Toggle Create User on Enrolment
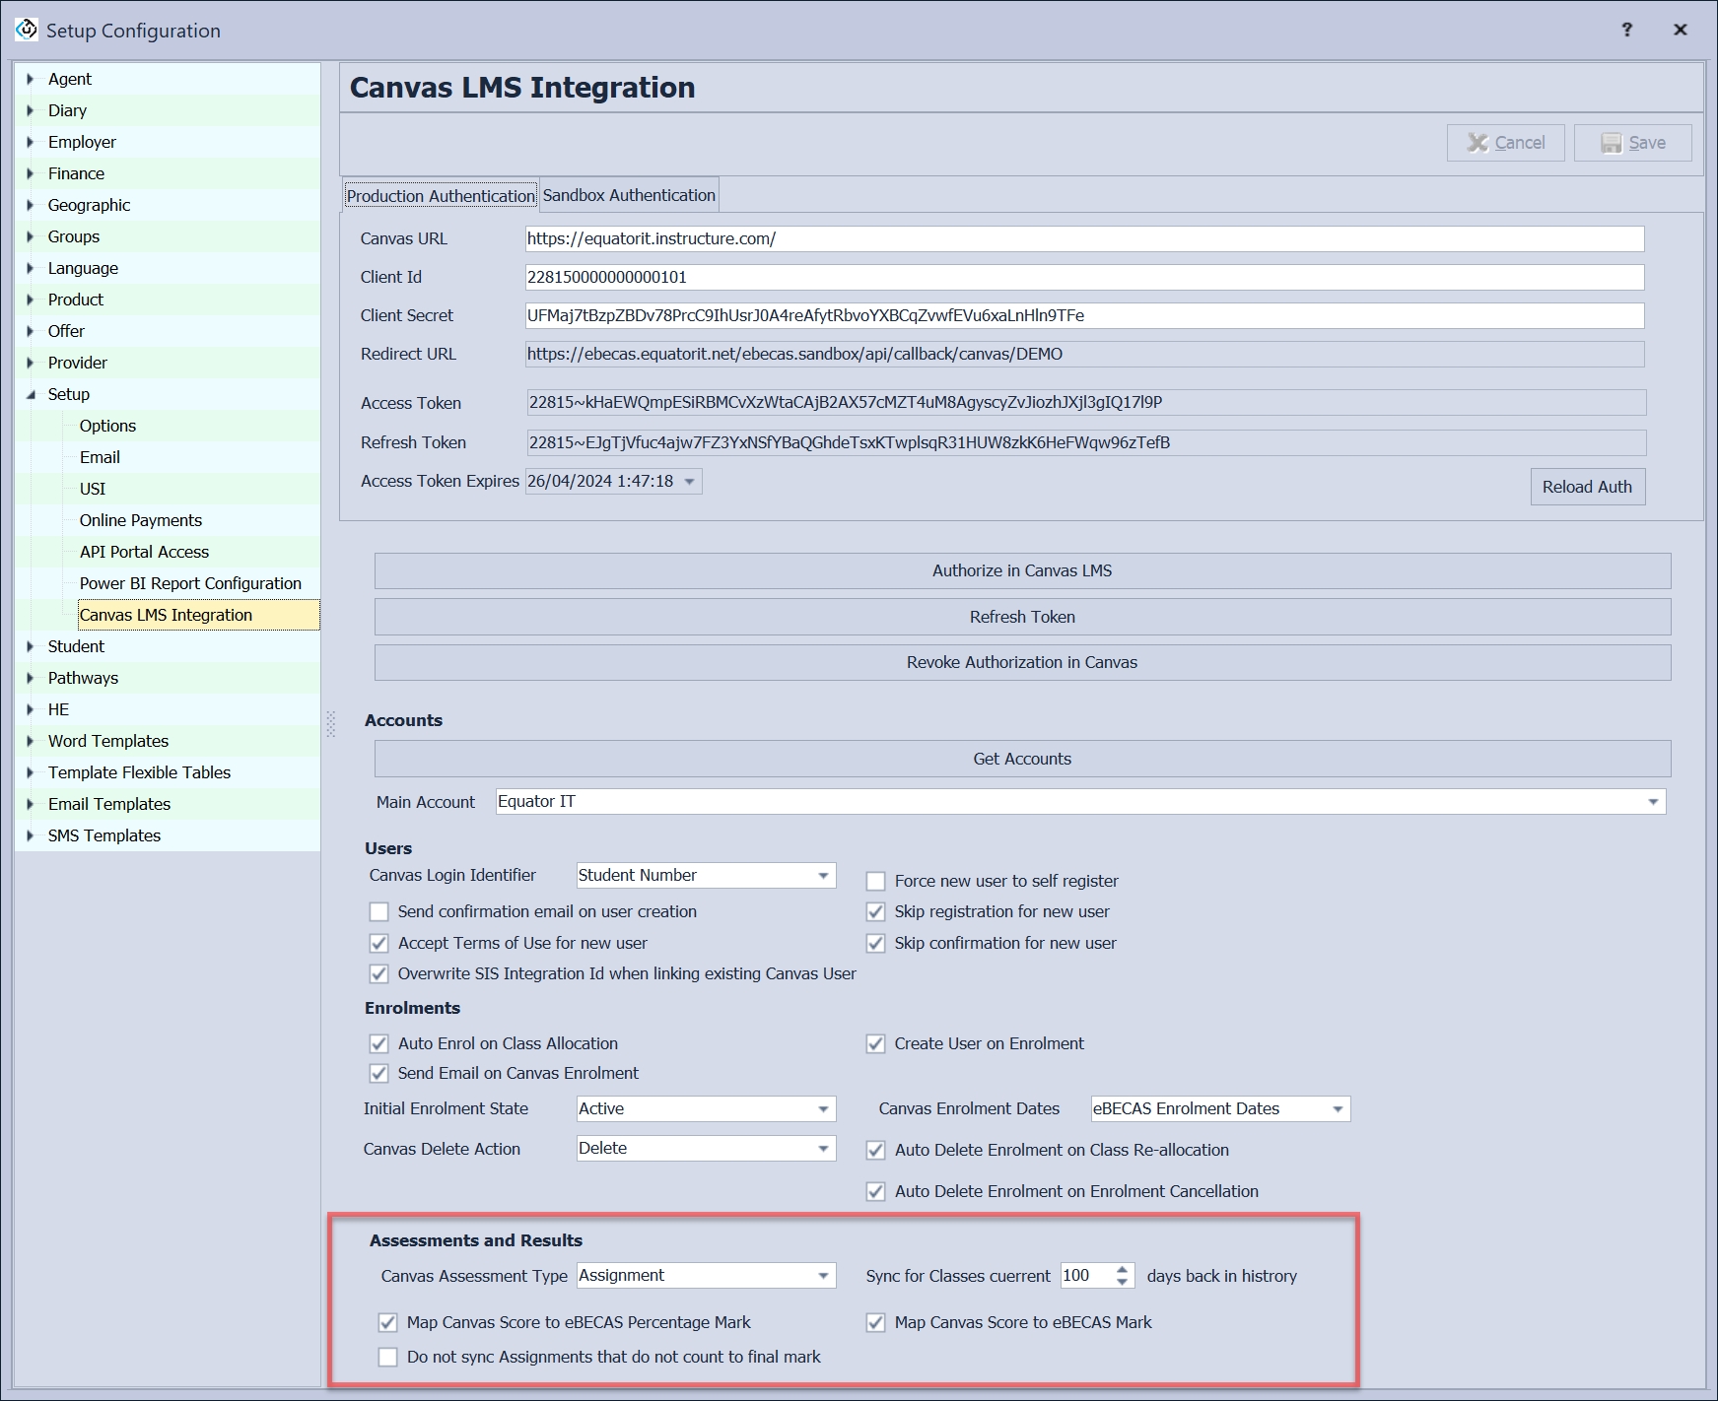Viewport: 1718px width, 1401px height. (875, 1043)
